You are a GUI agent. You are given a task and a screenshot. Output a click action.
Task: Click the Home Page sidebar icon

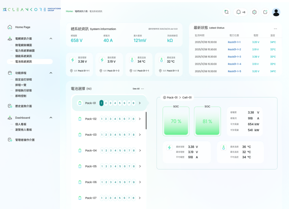tap(10, 27)
